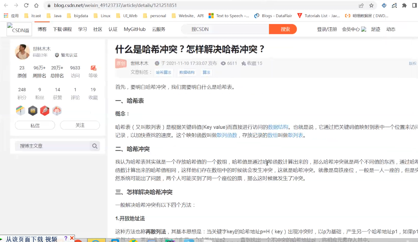Open Blogs - DataFlair bookmark
Viewport: 418px width, 242px height.
(273, 16)
